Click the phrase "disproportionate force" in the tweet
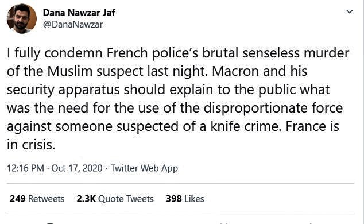Image resolution: width=364 pixels, height=224 pixels. pos(273,109)
